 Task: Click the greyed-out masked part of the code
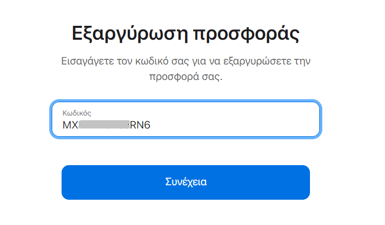point(105,125)
